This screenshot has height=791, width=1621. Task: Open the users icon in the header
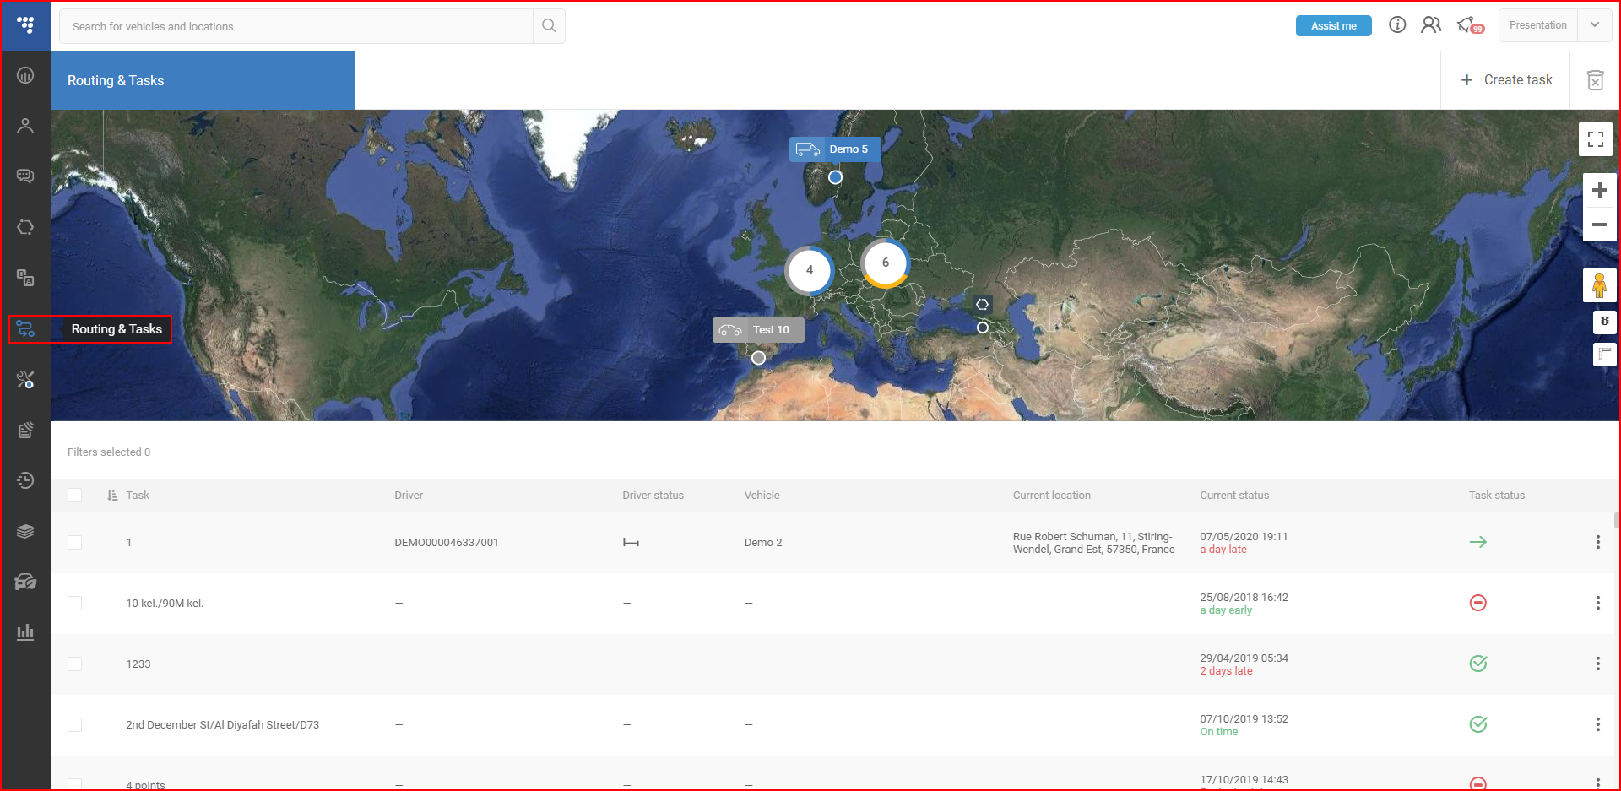1431,25
